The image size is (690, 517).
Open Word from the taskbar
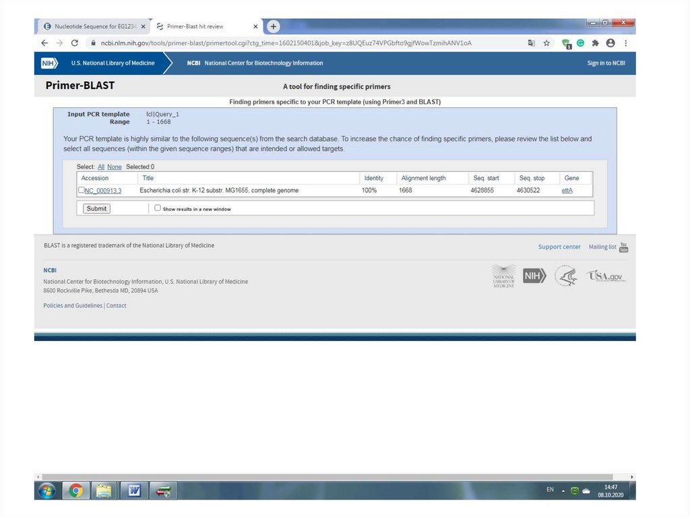[x=134, y=491]
